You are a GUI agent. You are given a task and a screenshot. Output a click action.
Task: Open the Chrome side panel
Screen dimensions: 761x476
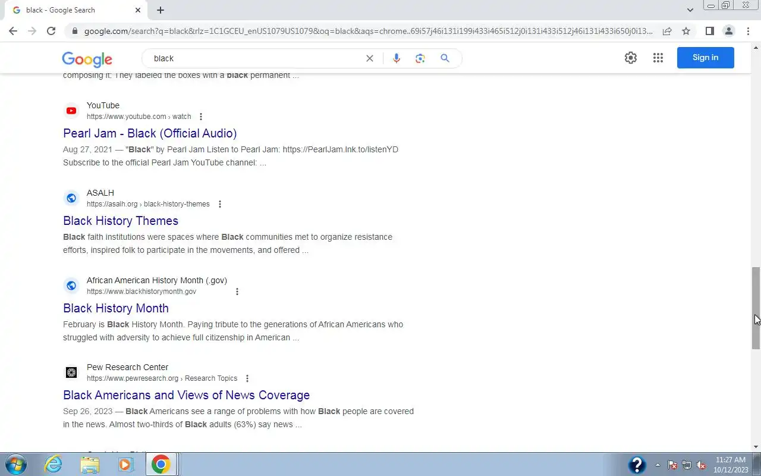pos(709,31)
